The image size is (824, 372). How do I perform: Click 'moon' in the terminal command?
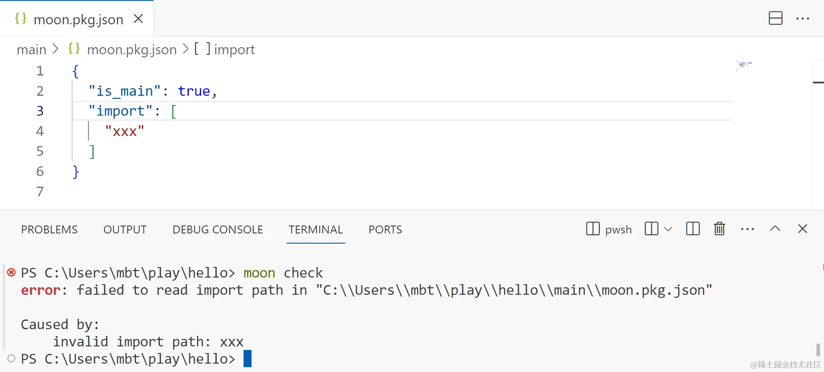pos(259,273)
